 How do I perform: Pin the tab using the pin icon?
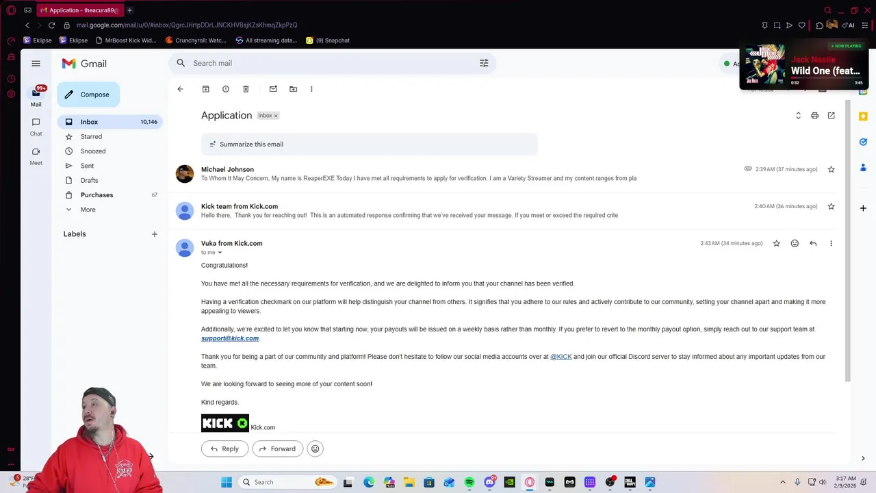click(x=764, y=25)
